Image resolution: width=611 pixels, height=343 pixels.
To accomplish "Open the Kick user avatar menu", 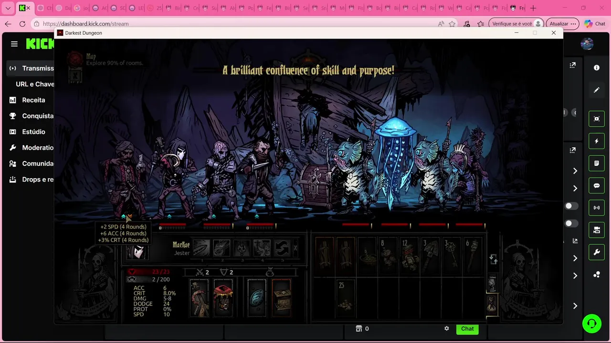I will pos(587,44).
